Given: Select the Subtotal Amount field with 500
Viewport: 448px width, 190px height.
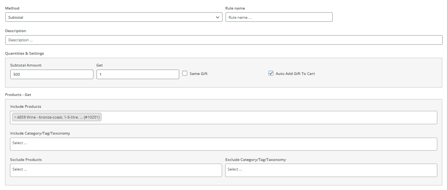Looking at the screenshot, I should click(52, 74).
